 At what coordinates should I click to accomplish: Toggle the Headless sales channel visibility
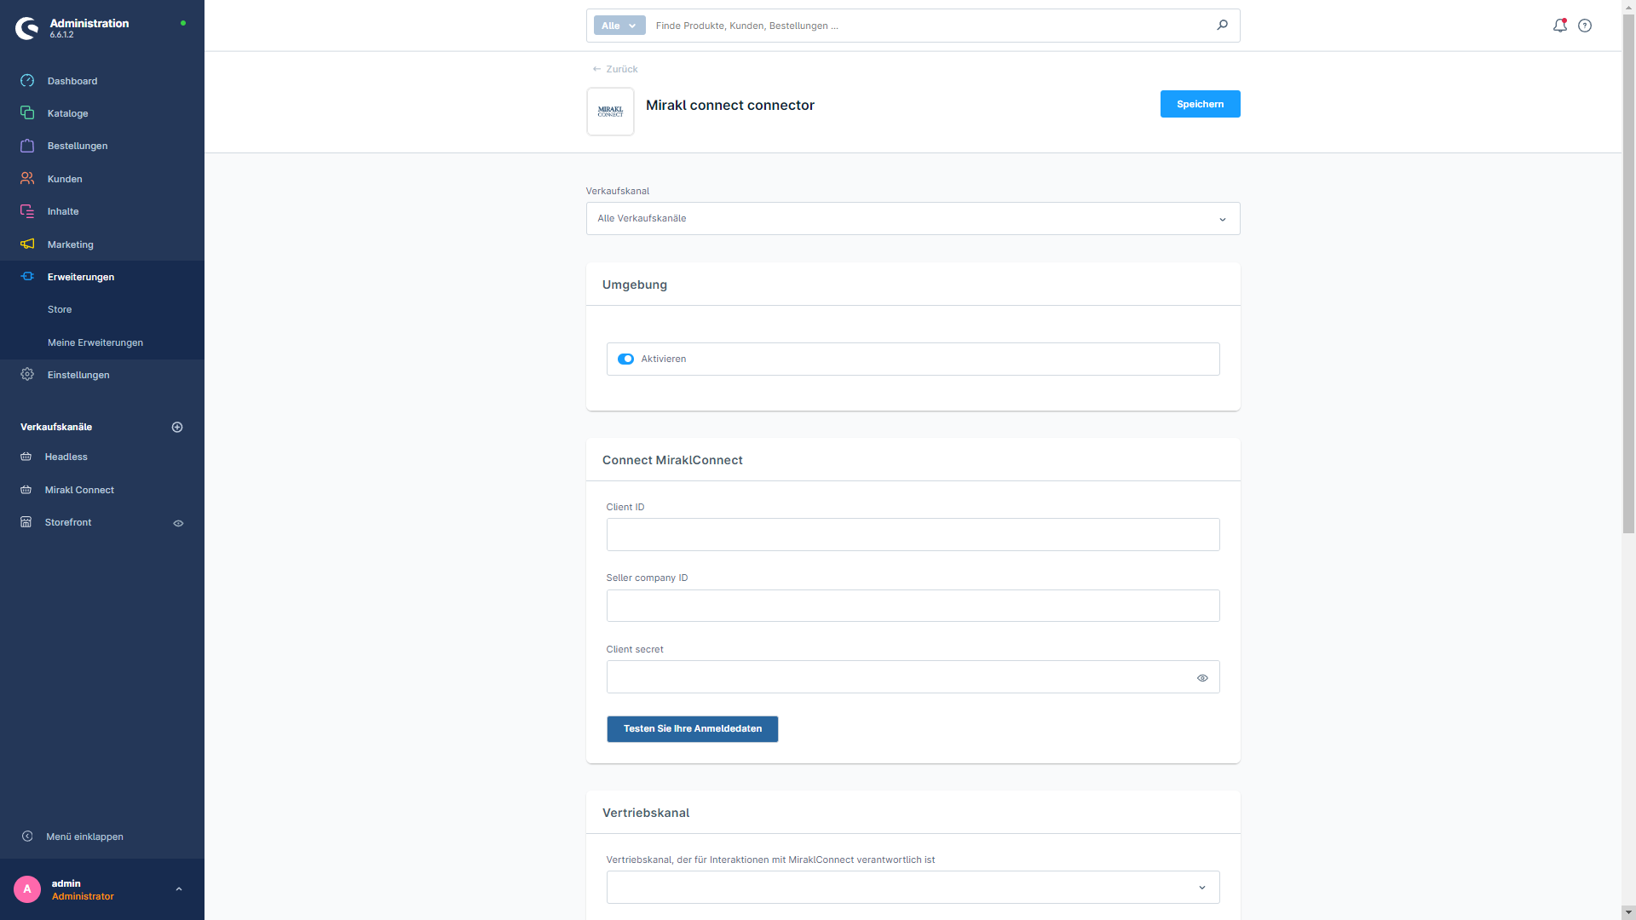(179, 456)
